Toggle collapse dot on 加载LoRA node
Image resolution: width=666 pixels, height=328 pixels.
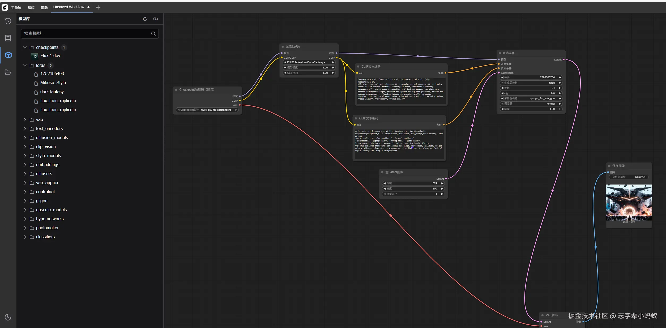(283, 47)
